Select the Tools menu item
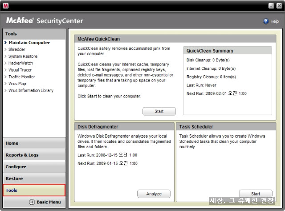The height and width of the screenshot is (211, 285). coord(34,190)
